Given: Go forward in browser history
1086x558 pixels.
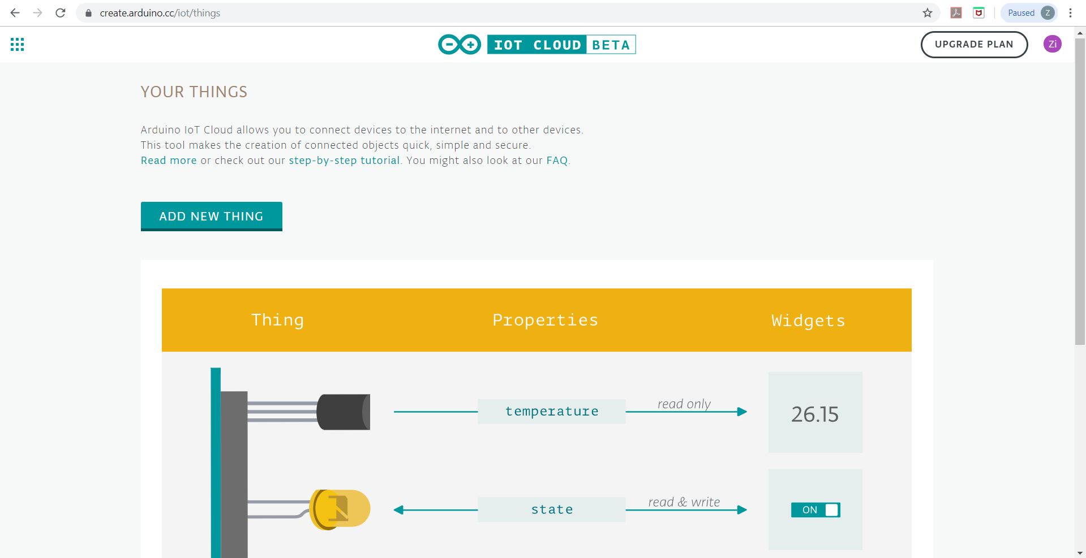Looking at the screenshot, I should (x=38, y=12).
